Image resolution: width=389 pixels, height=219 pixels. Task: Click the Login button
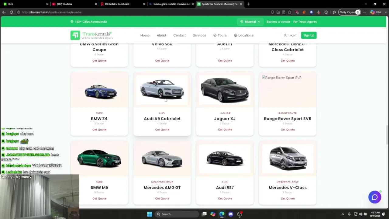point(290,35)
